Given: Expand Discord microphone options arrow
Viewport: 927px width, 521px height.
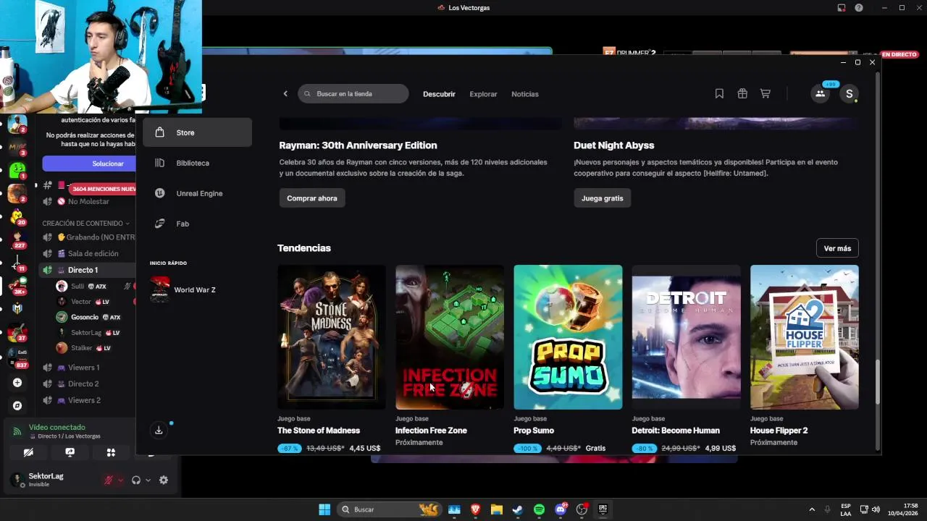Looking at the screenshot, I should point(120,480).
